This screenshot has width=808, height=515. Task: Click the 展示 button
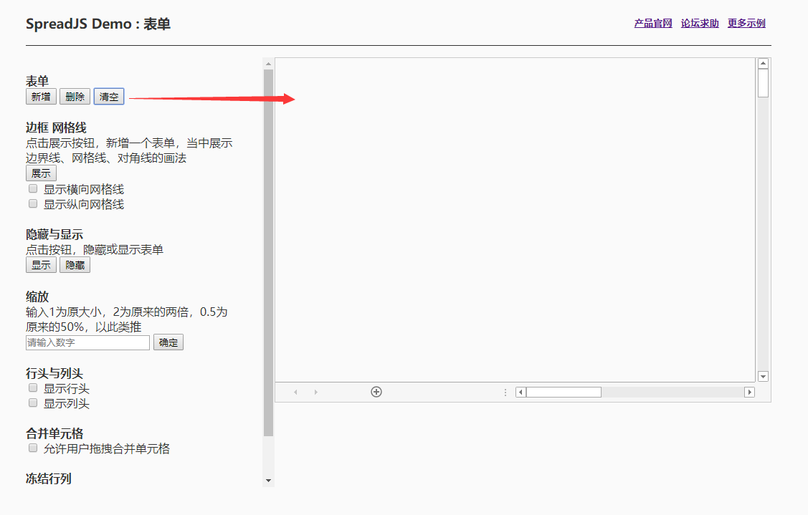point(42,173)
